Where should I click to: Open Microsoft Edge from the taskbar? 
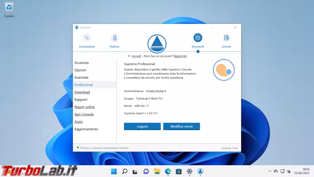tap(168, 171)
